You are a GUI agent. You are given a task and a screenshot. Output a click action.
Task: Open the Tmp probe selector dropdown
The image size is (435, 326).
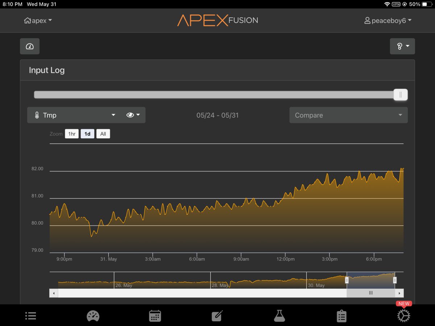75,115
